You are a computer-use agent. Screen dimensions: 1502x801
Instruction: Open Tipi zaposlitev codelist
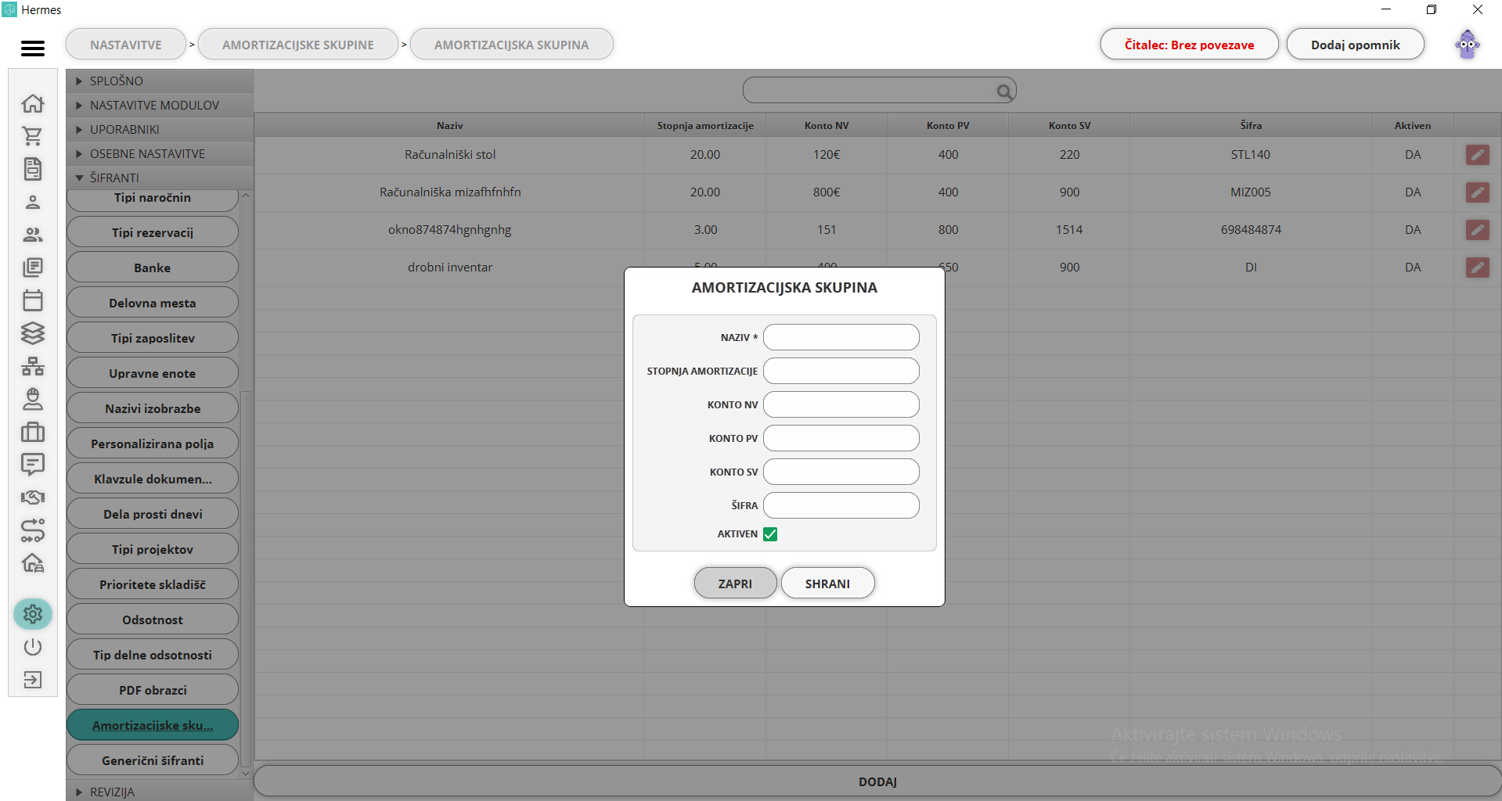point(153,338)
